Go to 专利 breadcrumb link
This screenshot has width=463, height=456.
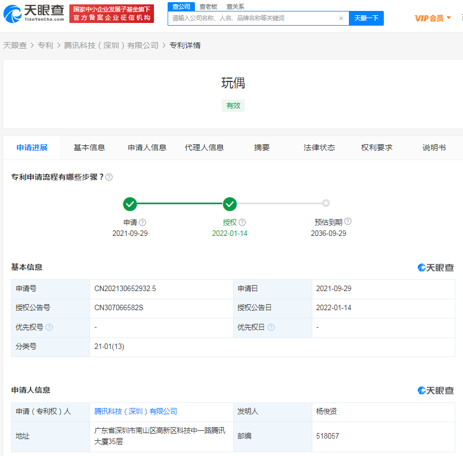point(45,45)
